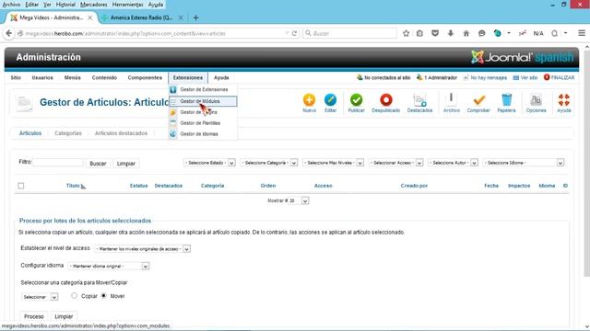Open the Contenido menu
Viewport: 590px width, 331px height.
104,77
